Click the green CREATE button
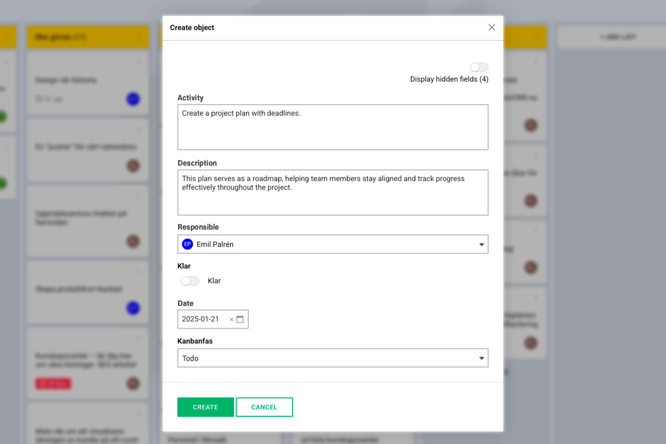666x444 pixels. (206, 407)
